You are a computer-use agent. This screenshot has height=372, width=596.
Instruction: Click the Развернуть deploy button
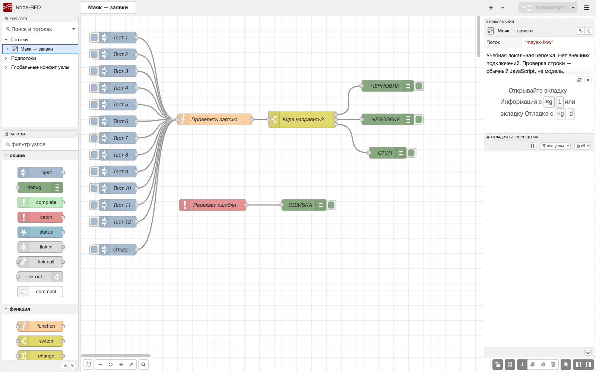click(544, 7)
